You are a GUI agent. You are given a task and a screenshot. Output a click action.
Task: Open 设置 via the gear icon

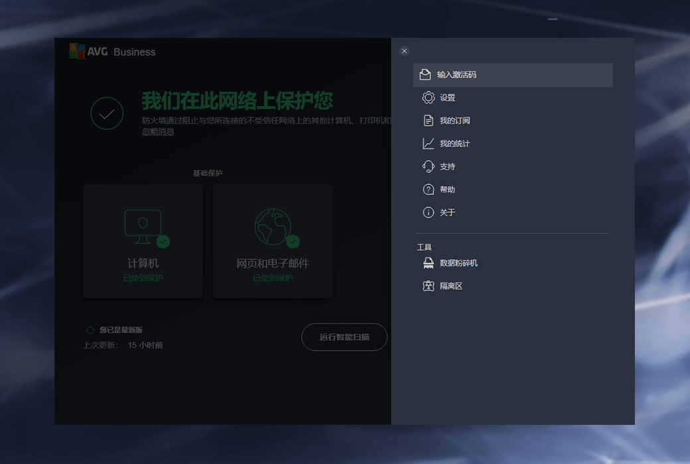tap(429, 97)
